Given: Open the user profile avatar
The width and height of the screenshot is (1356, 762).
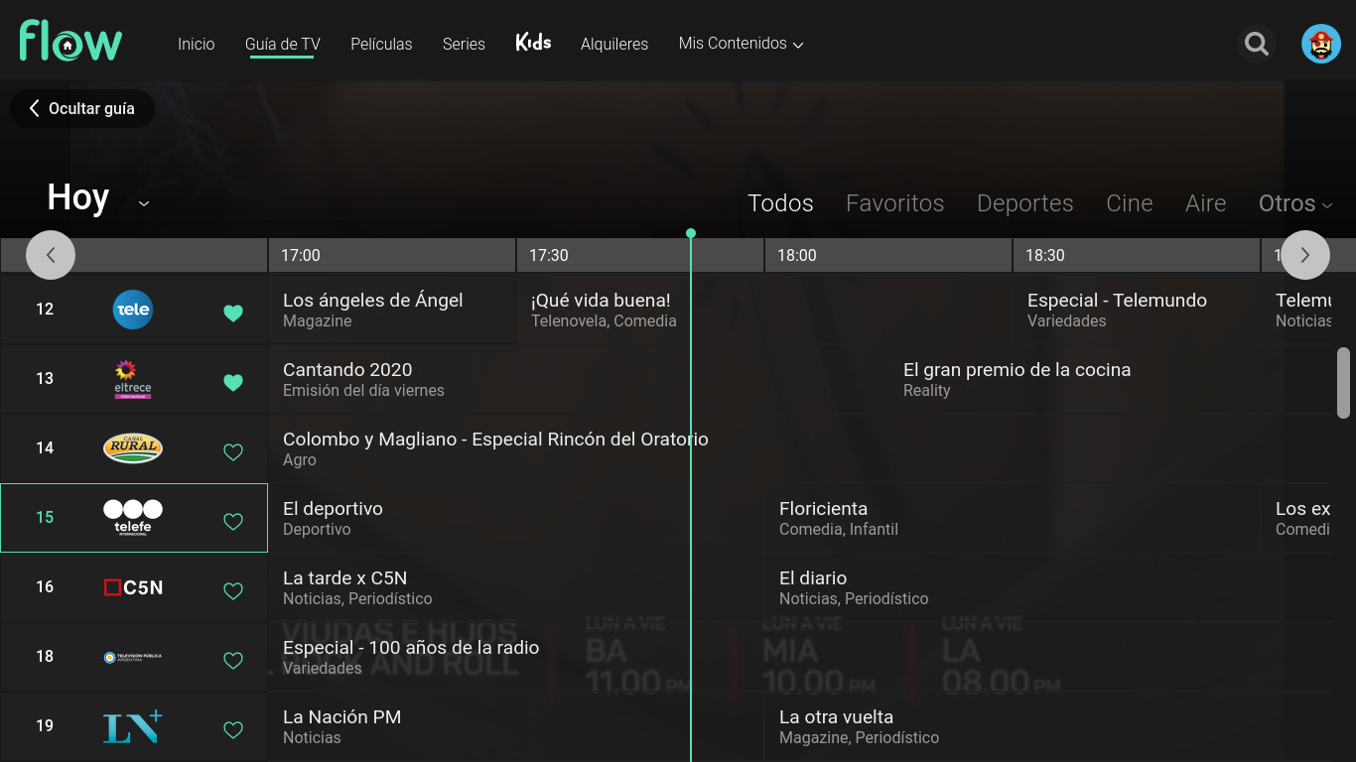Looking at the screenshot, I should [1320, 44].
